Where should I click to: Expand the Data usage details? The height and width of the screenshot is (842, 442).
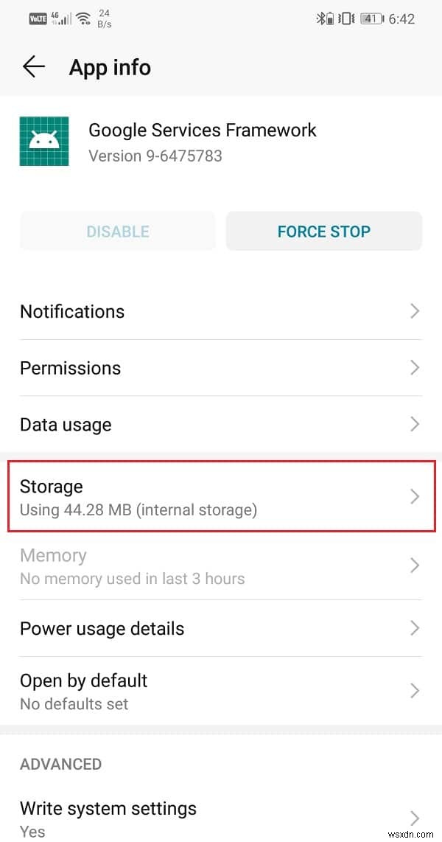(x=221, y=424)
